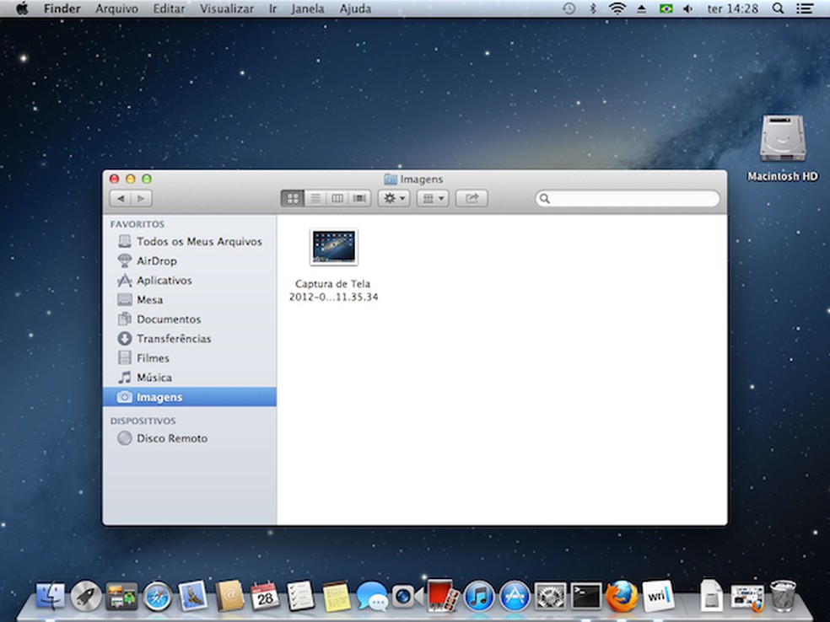Select Disco Remoto under Dispositivos
Viewport: 830px width, 622px height.
tap(171, 438)
